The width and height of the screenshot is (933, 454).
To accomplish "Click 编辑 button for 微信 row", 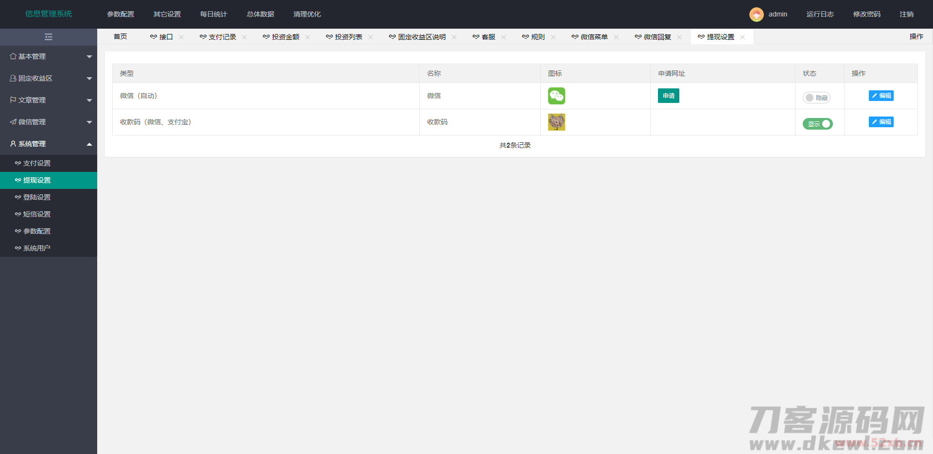I will pyautogui.click(x=881, y=96).
